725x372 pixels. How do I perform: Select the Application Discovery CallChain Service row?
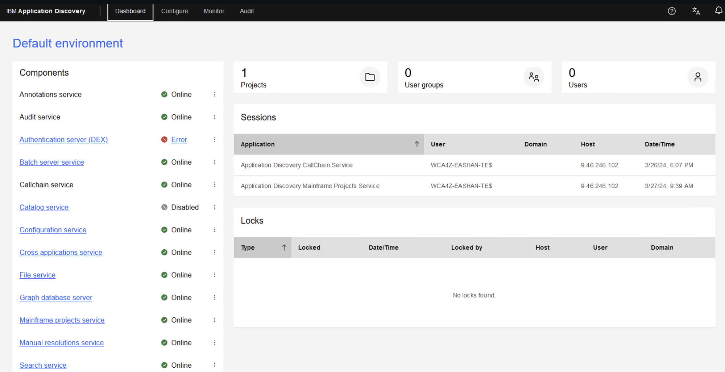point(475,165)
